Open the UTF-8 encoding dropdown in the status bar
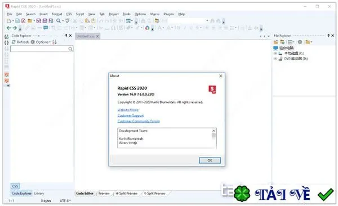This screenshot has width=338, height=206. click(65, 201)
